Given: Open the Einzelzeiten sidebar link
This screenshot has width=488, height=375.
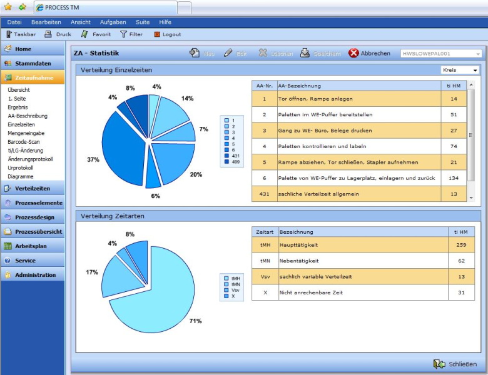Looking at the screenshot, I should click(x=23, y=124).
